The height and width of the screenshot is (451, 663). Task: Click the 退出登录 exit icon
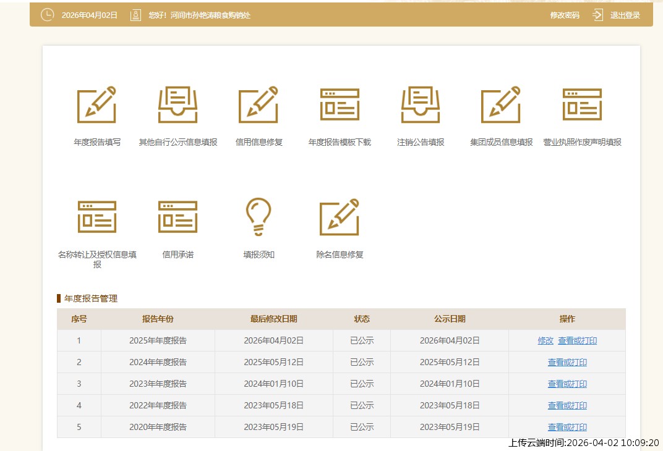pos(597,15)
